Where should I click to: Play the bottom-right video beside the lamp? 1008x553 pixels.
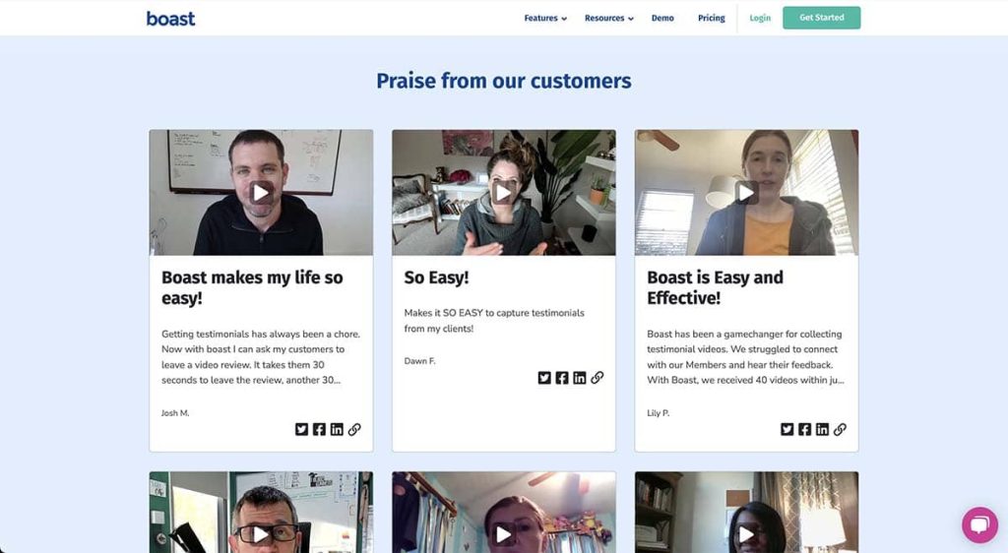(746, 533)
